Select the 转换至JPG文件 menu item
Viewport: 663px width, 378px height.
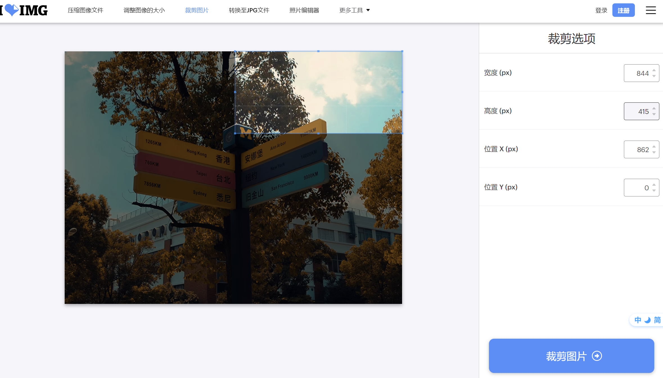(x=249, y=10)
